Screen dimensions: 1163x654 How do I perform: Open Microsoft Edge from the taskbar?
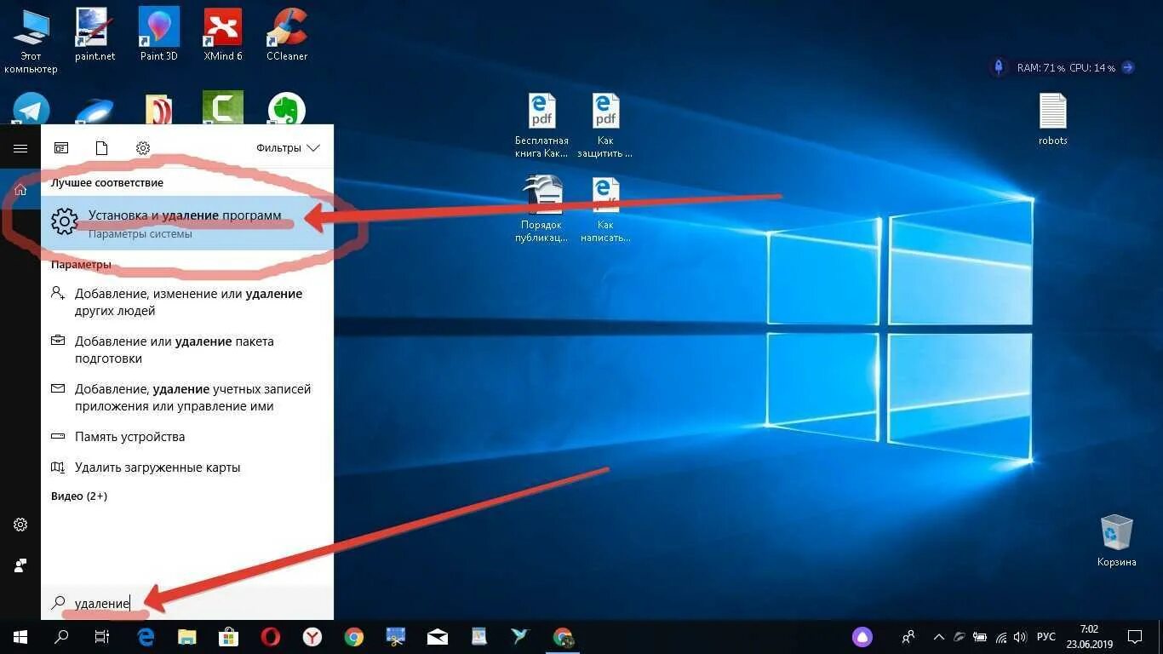146,636
